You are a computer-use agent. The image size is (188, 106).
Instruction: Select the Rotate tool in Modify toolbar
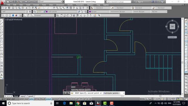(x=186, y=39)
